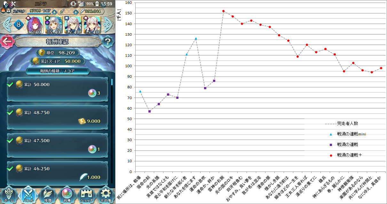The height and width of the screenshot is (204, 387).
Task: Click the lowest purple square point at 57
Action: [x=149, y=111]
